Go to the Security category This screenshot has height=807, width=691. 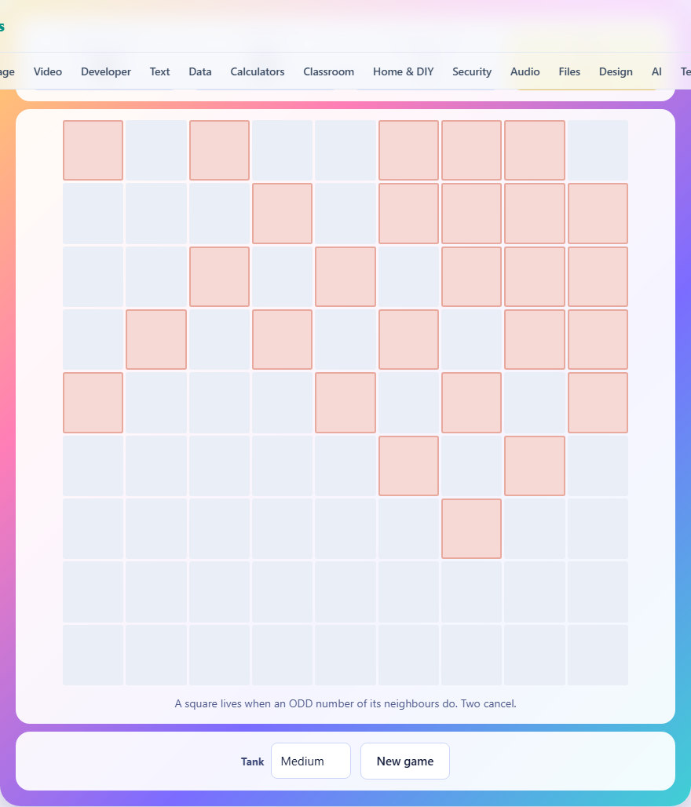coord(472,71)
